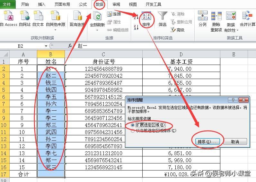Click the 合并计算 consolidate icon
The width and height of the screenshot is (256, 182).
tap(248, 18)
